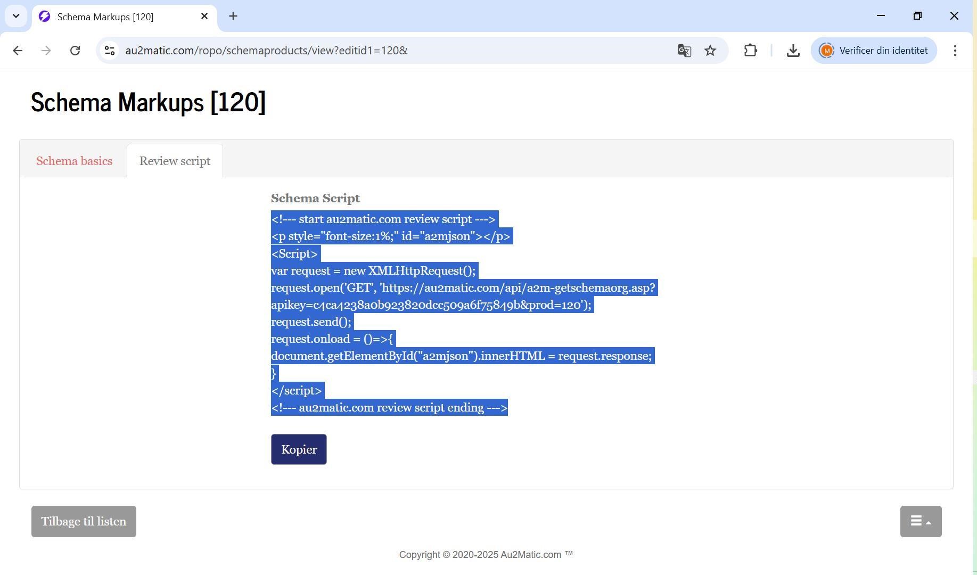This screenshot has height=575, width=977.
Task: Open a new browser tab
Action: coord(233,17)
